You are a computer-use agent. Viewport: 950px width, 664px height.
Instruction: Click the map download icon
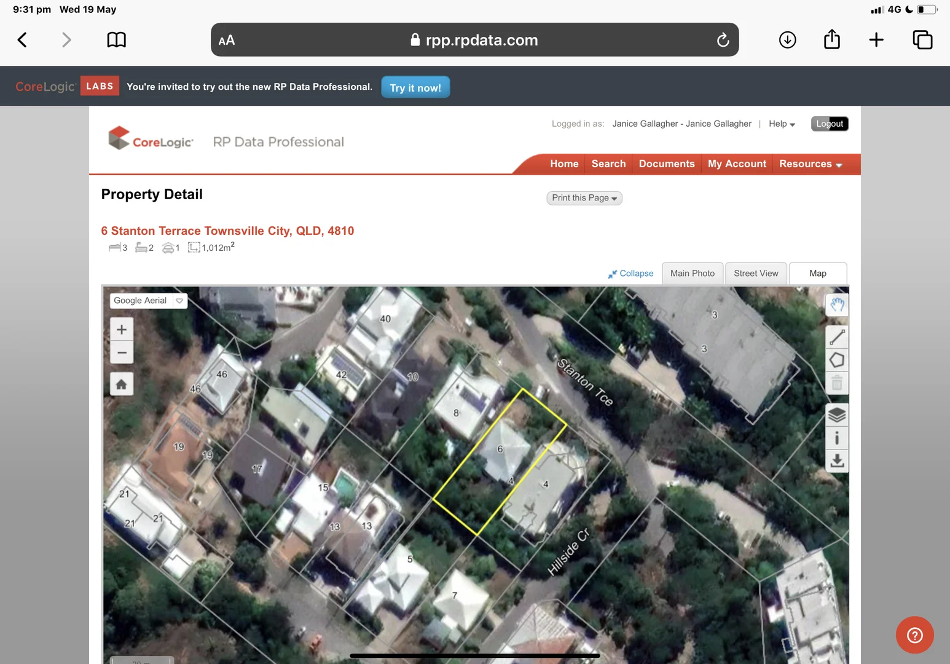(837, 461)
